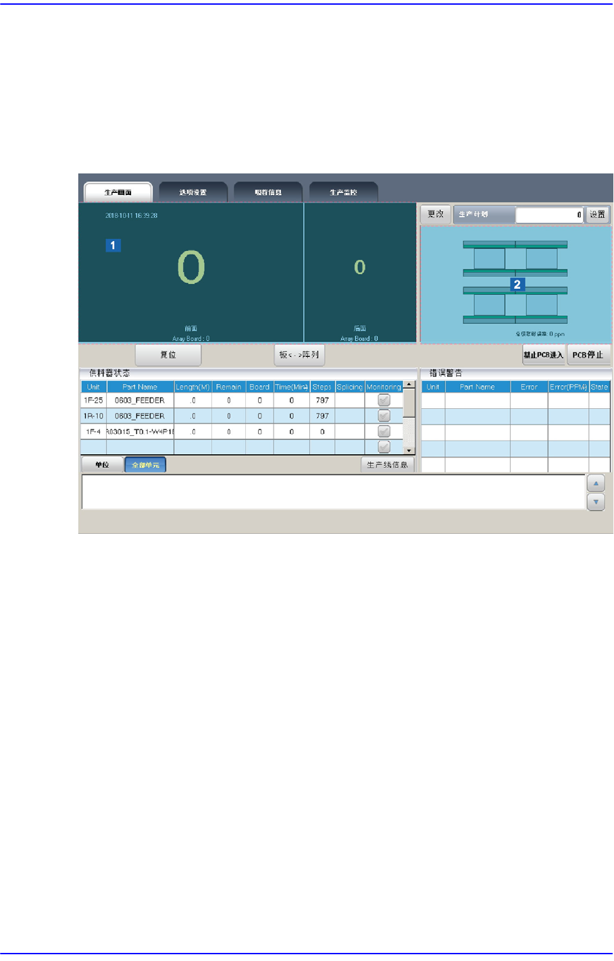
Task: Select the 1R-10 feeder row
Action: click(x=242, y=416)
